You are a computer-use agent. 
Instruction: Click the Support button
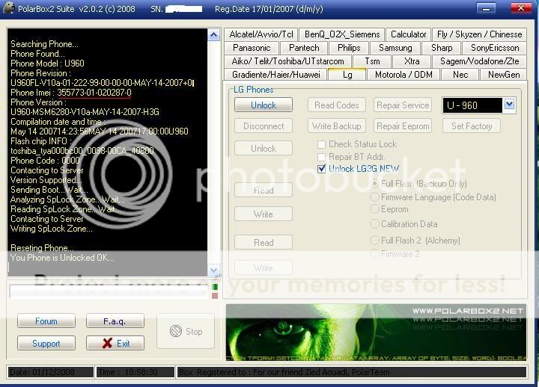[x=46, y=343]
